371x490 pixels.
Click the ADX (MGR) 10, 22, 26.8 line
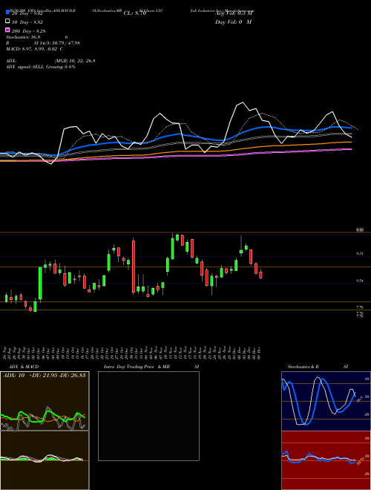(x=50, y=61)
